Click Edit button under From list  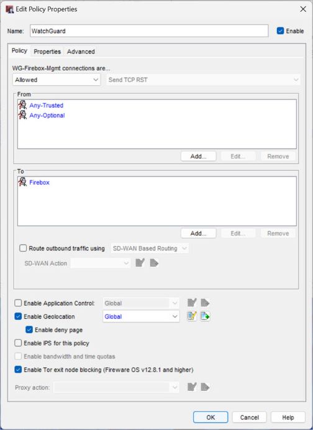point(238,157)
